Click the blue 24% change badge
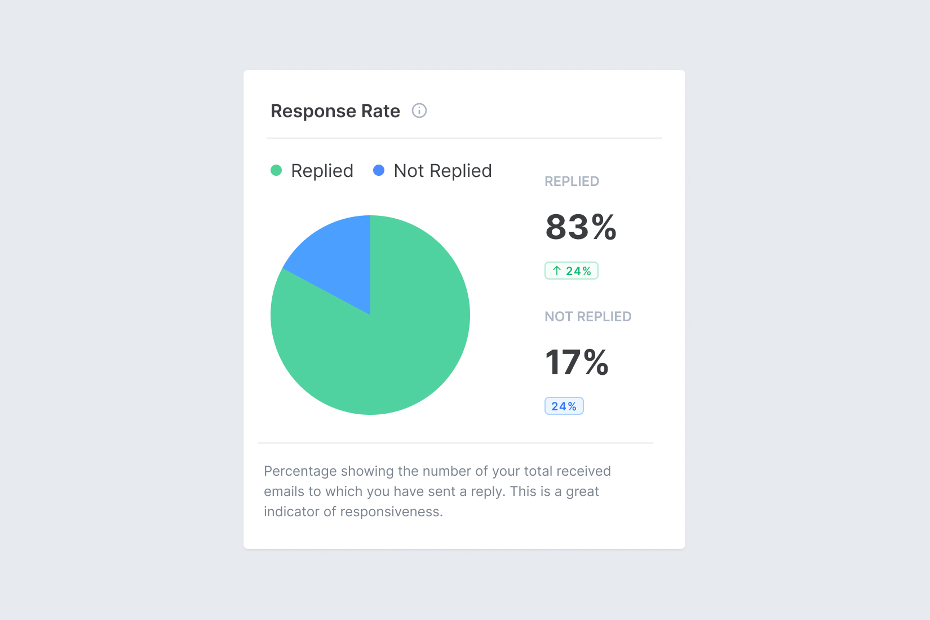This screenshot has height=620, width=930. point(564,405)
